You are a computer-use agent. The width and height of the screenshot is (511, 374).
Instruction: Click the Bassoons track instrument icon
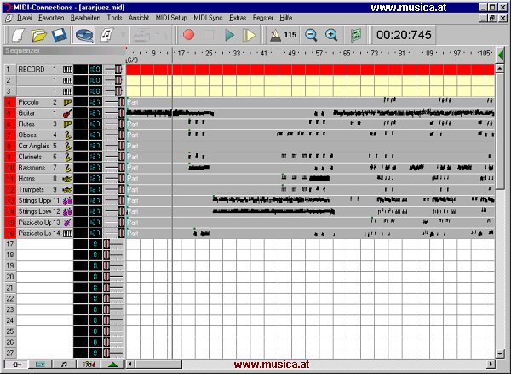[x=67, y=168]
